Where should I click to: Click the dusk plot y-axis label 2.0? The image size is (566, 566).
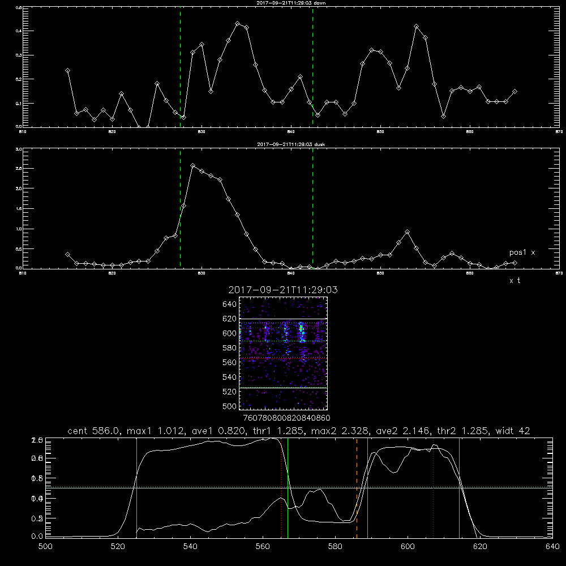pos(19,188)
